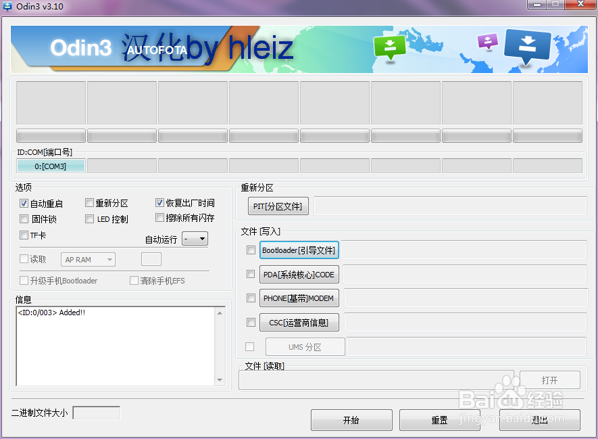Click the CSC file path field
The image size is (598, 439).
(x=466, y=323)
